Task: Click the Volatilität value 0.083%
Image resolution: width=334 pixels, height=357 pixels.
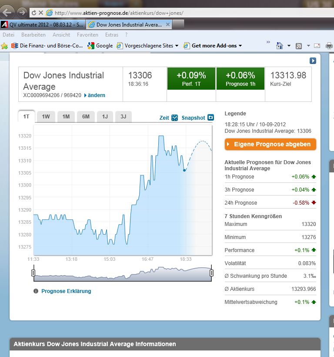Action: click(x=307, y=263)
